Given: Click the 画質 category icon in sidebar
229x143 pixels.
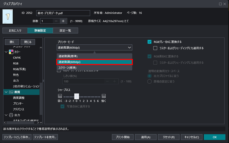Looking at the screenshot, I should point(11,92).
